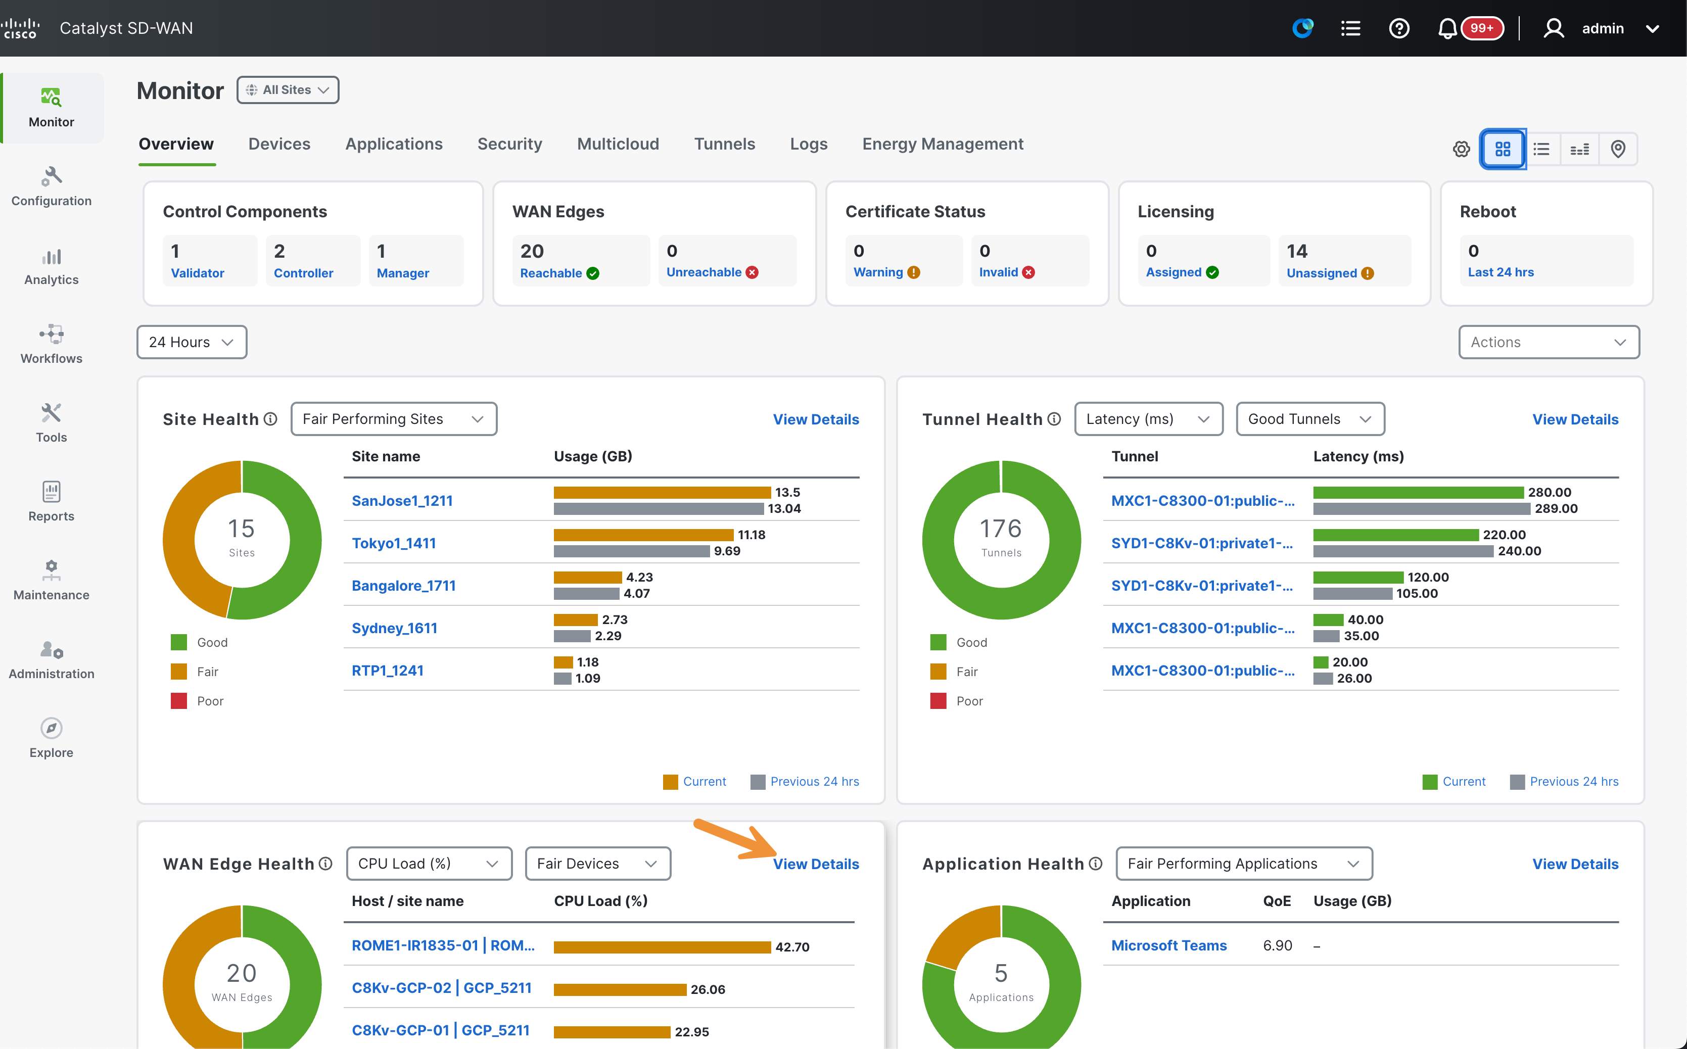Viewport: 1687px width, 1049px height.
Task: Click the 99+ notification count badge
Action: click(x=1482, y=28)
